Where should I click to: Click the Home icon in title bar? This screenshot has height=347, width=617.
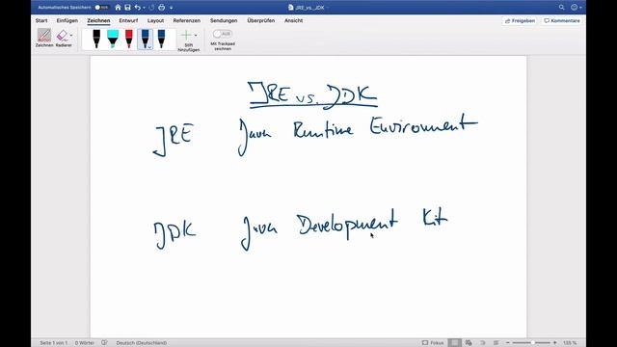[x=118, y=7]
